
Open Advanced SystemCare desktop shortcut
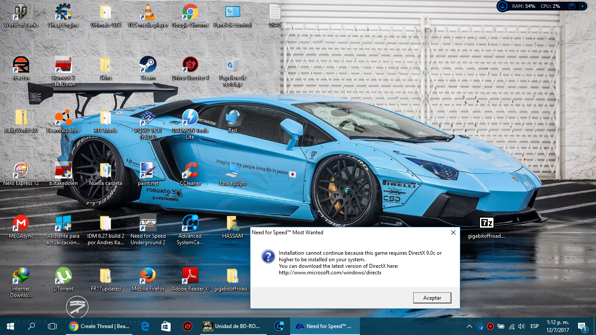[190, 230]
